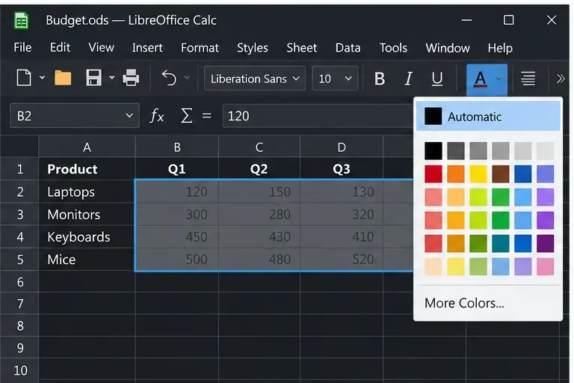Collapse the font color dropdown arrow
The height and width of the screenshot is (383, 574).
point(499,78)
